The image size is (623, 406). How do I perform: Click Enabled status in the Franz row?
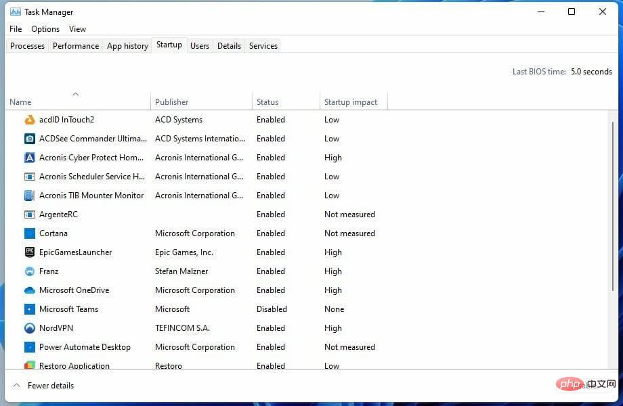point(271,271)
